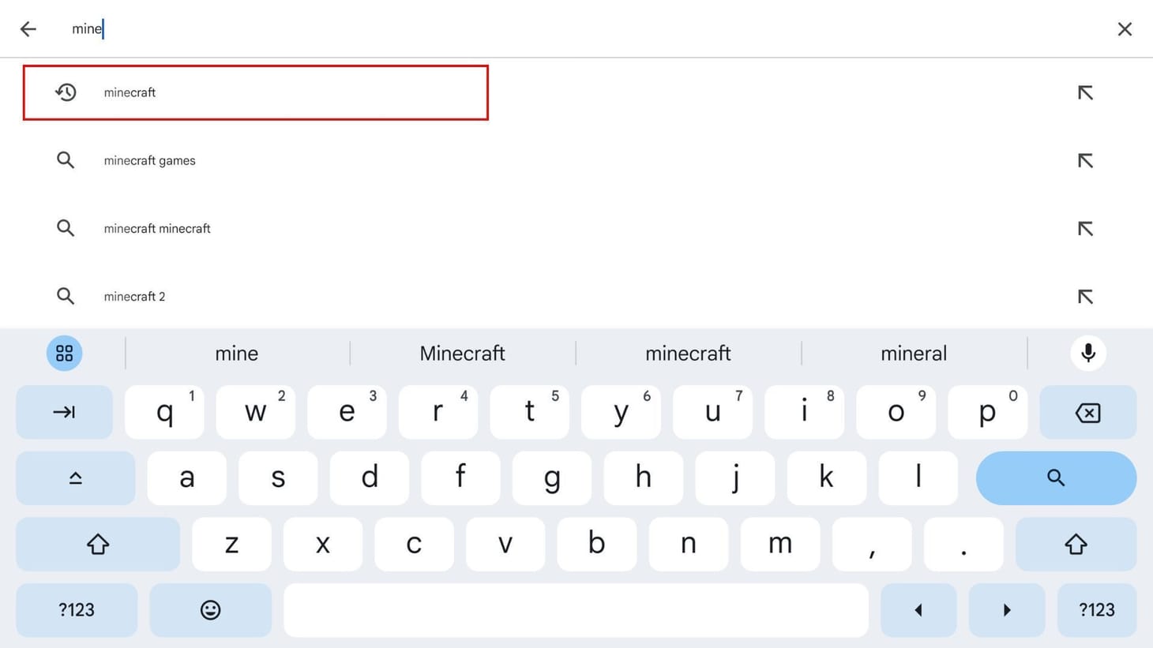
Task: Clear the search text with X icon
Action: [1125, 29]
